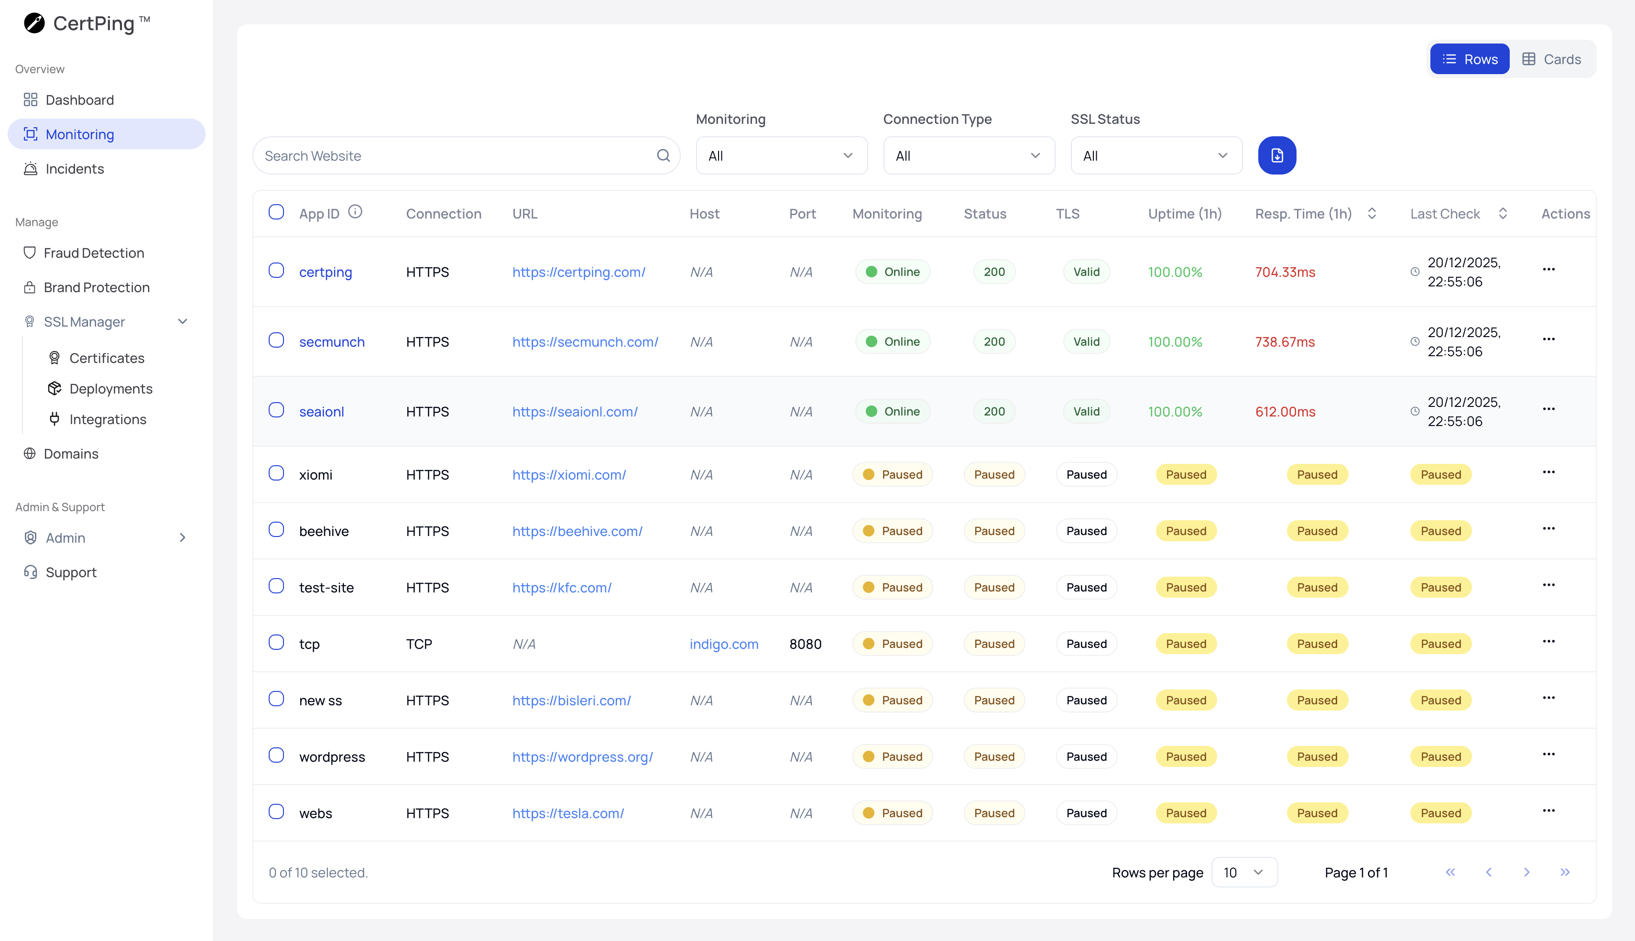This screenshot has width=1635, height=941.
Task: Open the https://seaionl.com/ link
Action: [574, 412]
